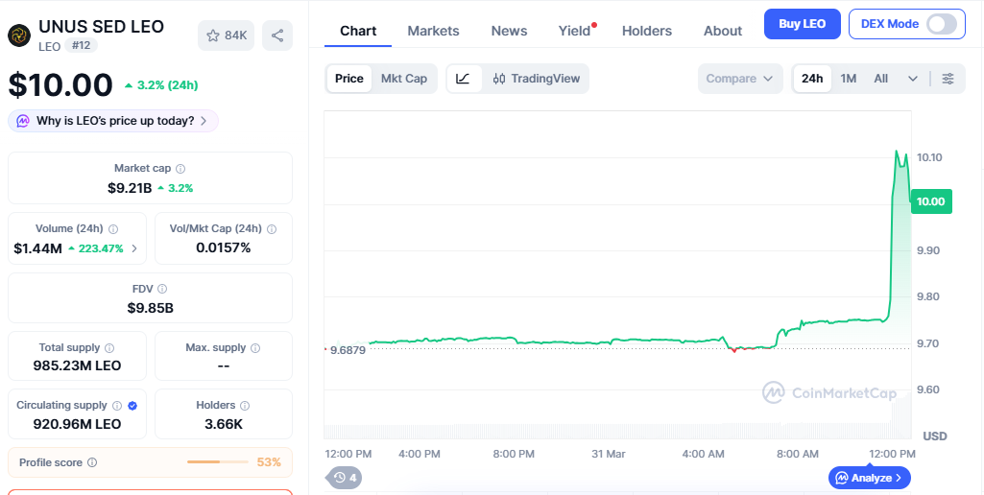Image resolution: width=984 pixels, height=495 pixels.
Task: Open the News tab
Action: pos(509,31)
